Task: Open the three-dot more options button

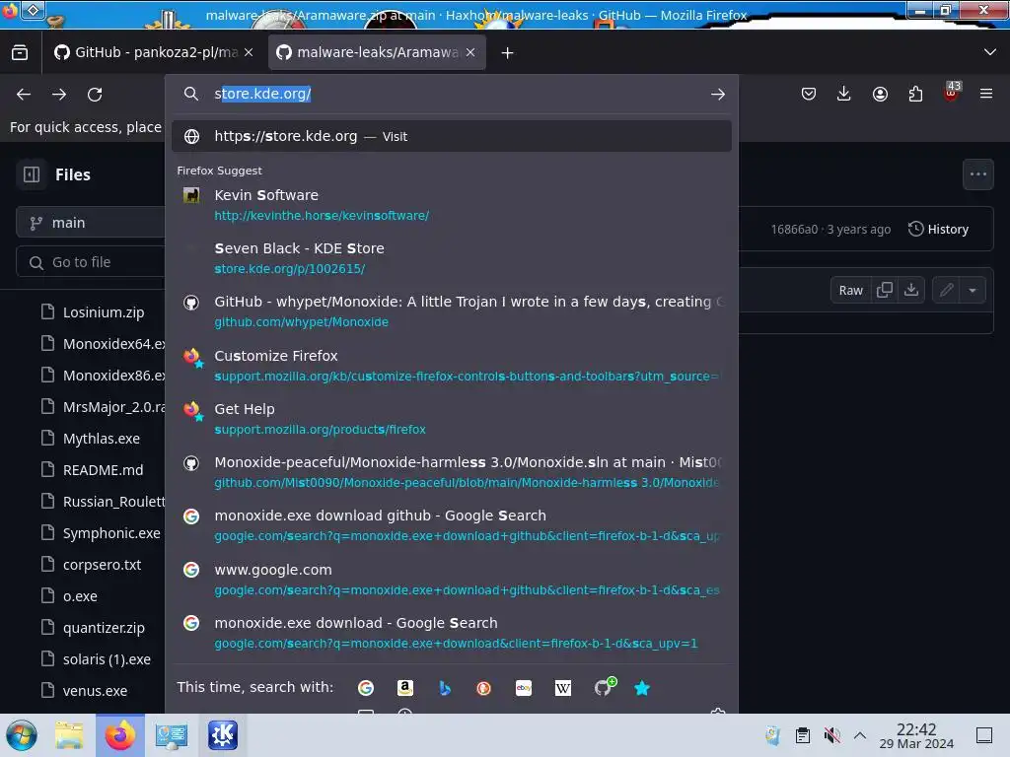Action: (x=977, y=174)
